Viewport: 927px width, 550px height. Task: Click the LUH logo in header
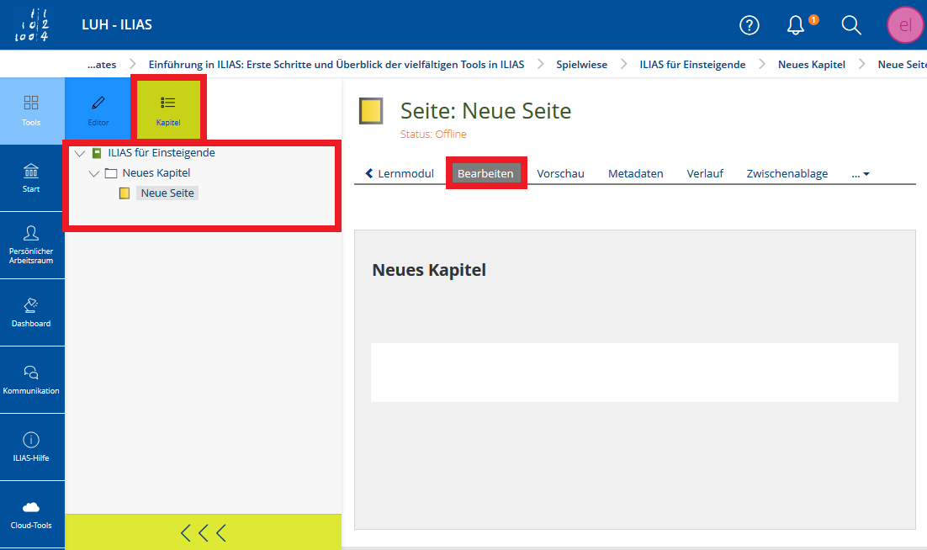tap(32, 25)
